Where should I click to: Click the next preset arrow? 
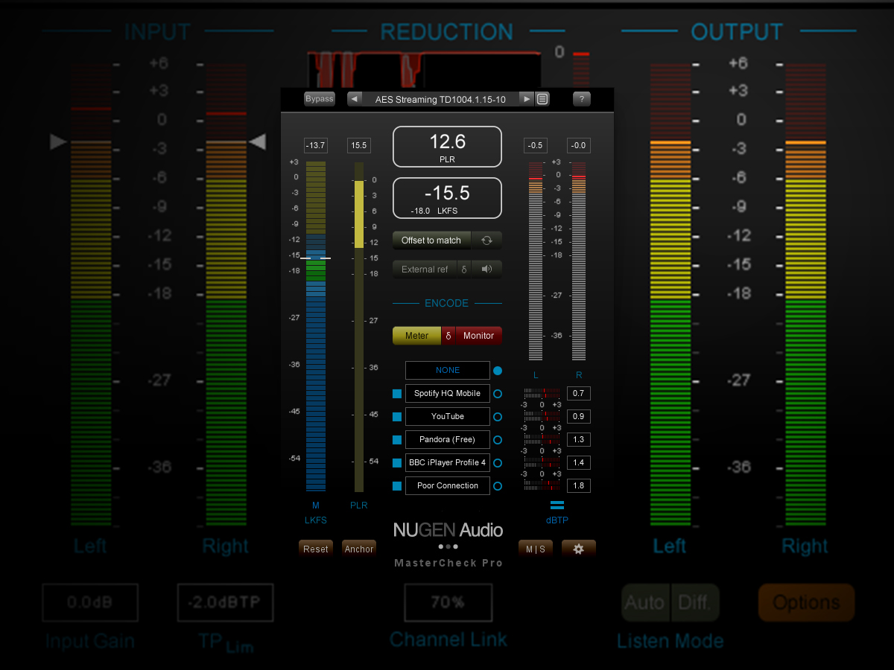pos(526,98)
